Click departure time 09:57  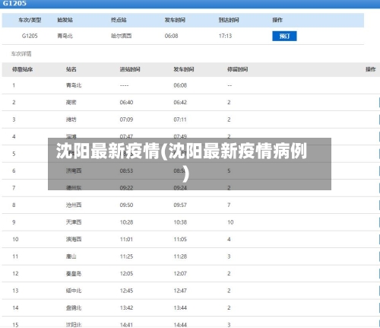pos(180,205)
